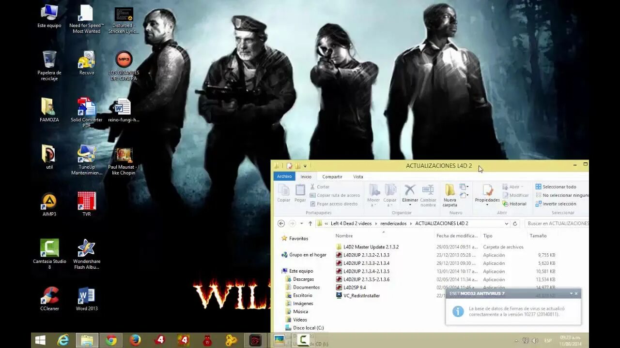Select the Disturbed Stricken Lyrics video file
Screen dimensions: 620x348
point(124,19)
